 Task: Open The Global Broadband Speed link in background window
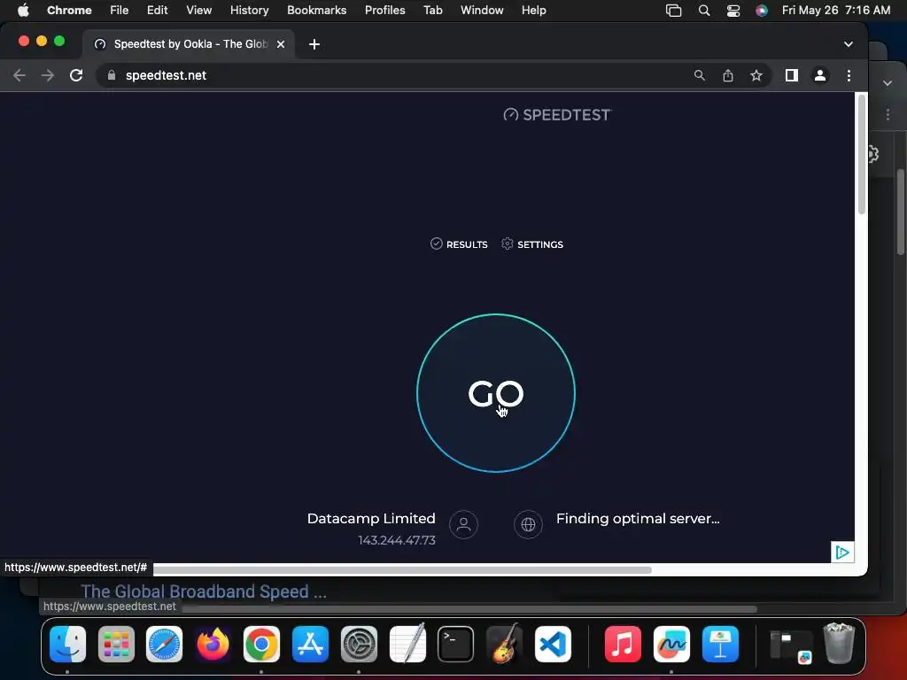click(x=204, y=591)
